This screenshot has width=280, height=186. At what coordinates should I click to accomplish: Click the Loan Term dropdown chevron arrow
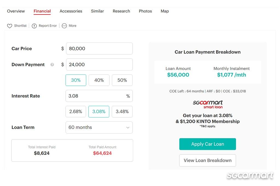pyautogui.click(x=128, y=127)
